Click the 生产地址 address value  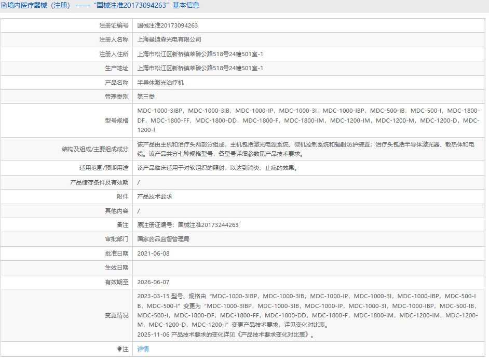tap(200, 68)
